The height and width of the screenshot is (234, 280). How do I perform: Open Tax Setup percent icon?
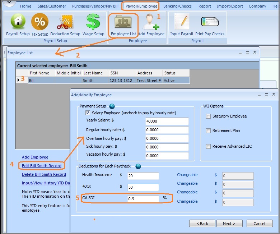pos(39,22)
